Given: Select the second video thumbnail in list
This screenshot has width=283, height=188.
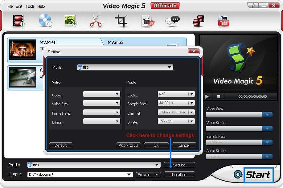Looking at the screenshot, I should tap(23, 77).
